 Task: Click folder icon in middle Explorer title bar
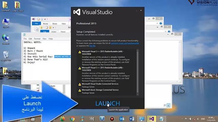pyautogui.click(x=42, y=27)
